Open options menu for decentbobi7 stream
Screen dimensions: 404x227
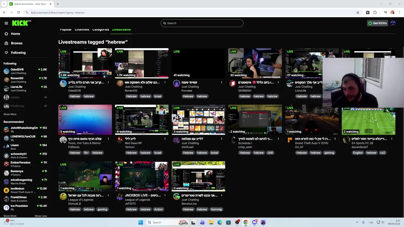click(x=392, y=139)
